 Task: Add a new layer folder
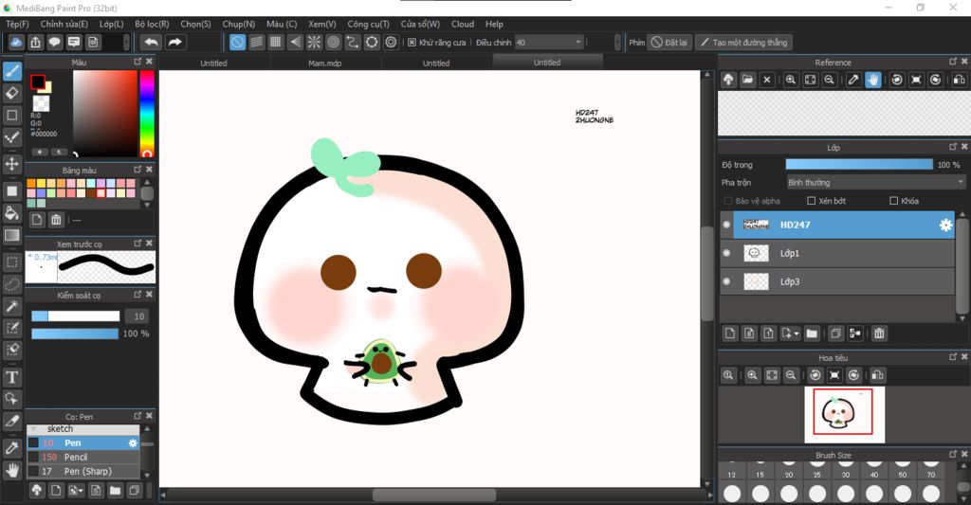(x=812, y=334)
